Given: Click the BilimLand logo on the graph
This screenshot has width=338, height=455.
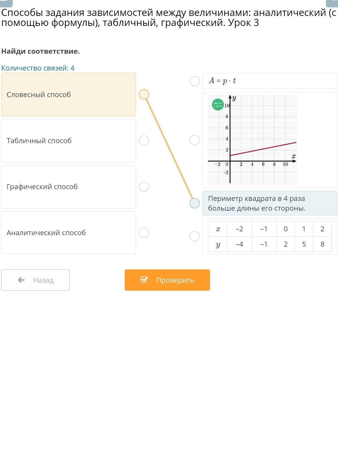Looking at the screenshot, I should click(x=218, y=104).
